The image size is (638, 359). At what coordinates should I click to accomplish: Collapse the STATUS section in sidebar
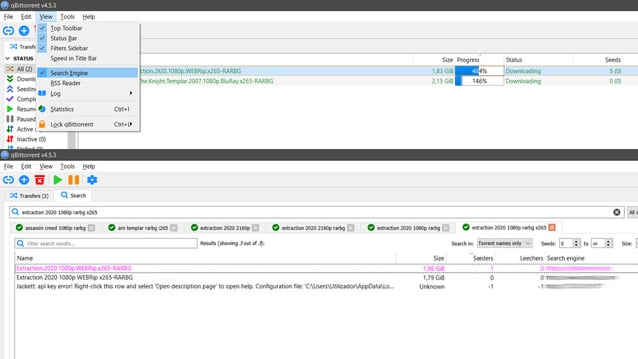click(7, 58)
